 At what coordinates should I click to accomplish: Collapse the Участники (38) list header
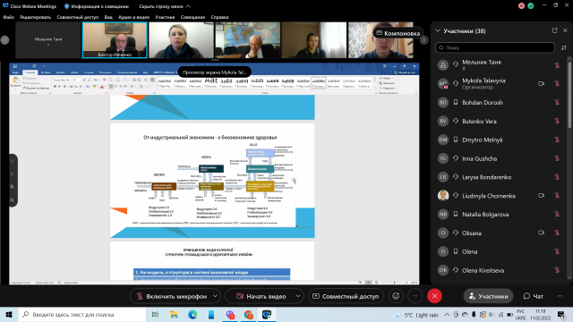tap(438, 30)
